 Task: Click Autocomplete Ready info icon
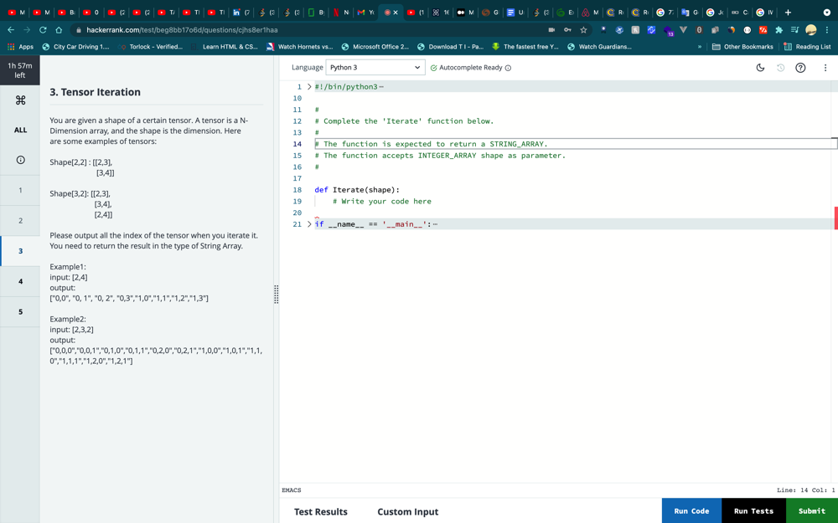click(509, 68)
